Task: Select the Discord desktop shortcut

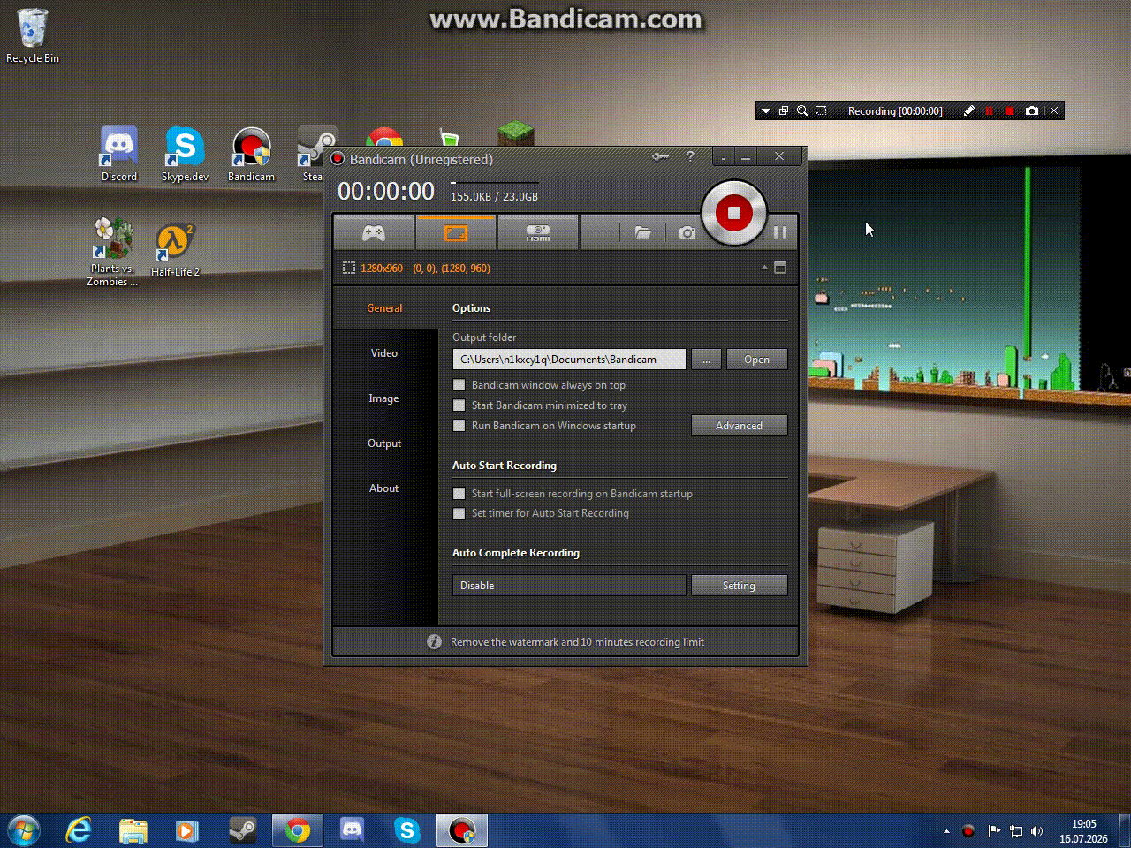Action: [119, 155]
